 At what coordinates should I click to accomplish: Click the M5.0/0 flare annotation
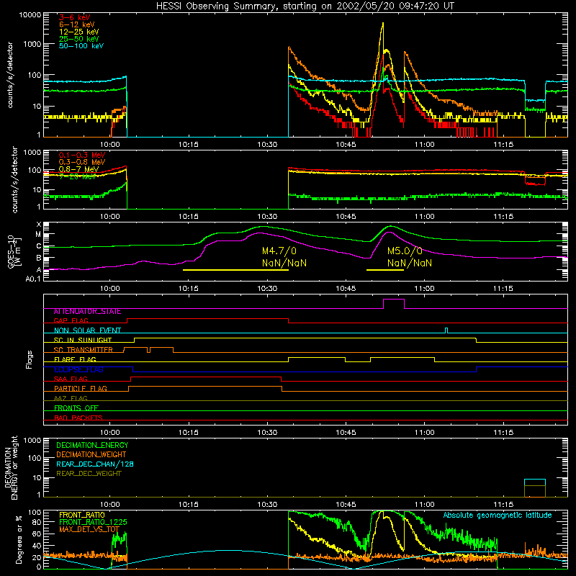coord(405,251)
